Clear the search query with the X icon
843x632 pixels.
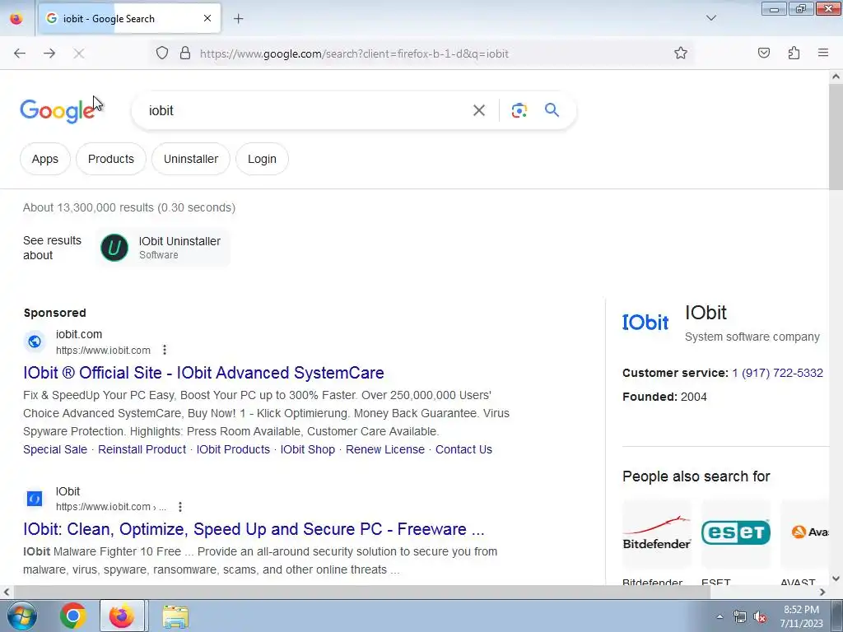[x=478, y=111]
